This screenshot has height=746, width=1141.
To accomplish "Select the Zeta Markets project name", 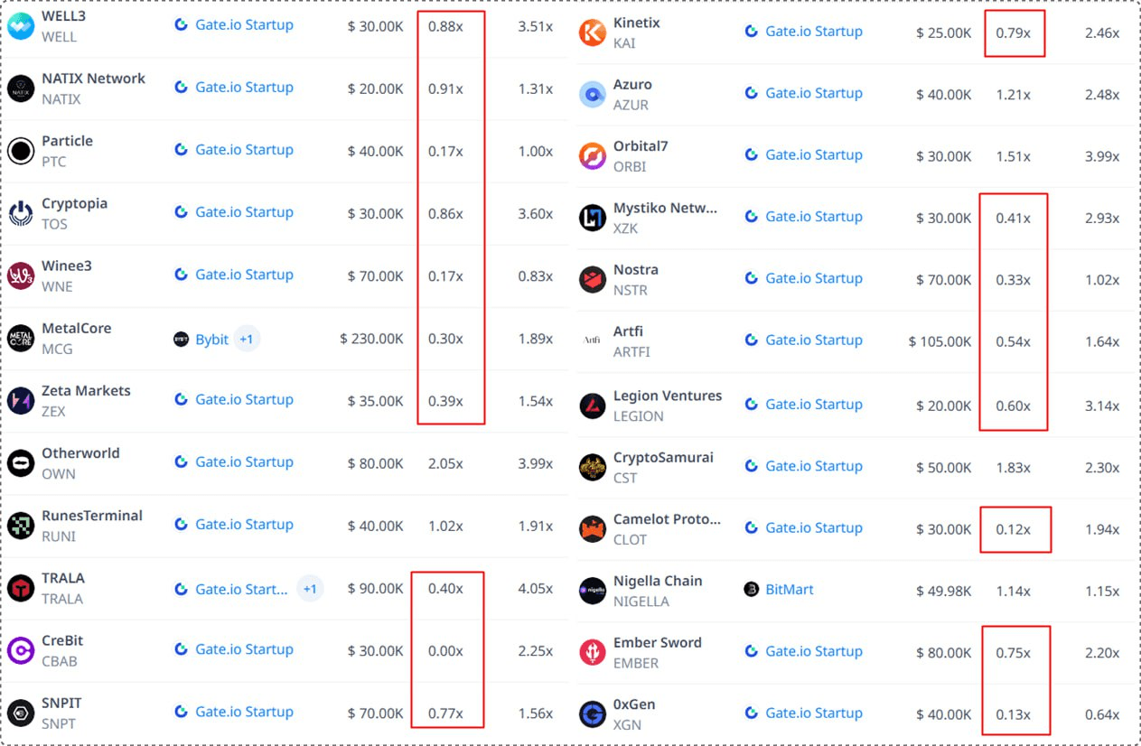I will [x=86, y=390].
